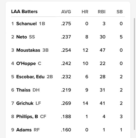This screenshot has width=136, height=138.
Task: Click the HR column header
Action: pyautogui.click(x=85, y=12)
